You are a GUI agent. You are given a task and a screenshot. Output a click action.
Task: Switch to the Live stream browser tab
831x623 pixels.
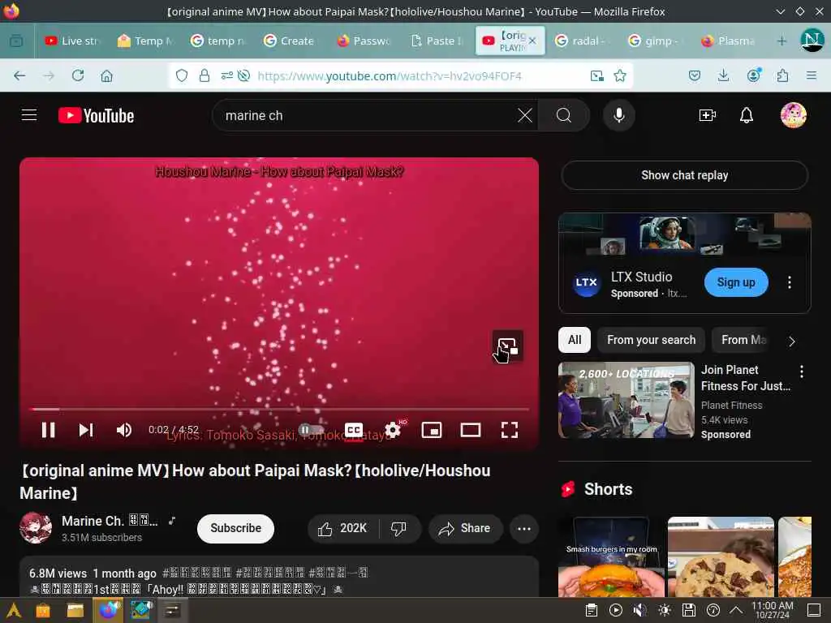[73, 41]
